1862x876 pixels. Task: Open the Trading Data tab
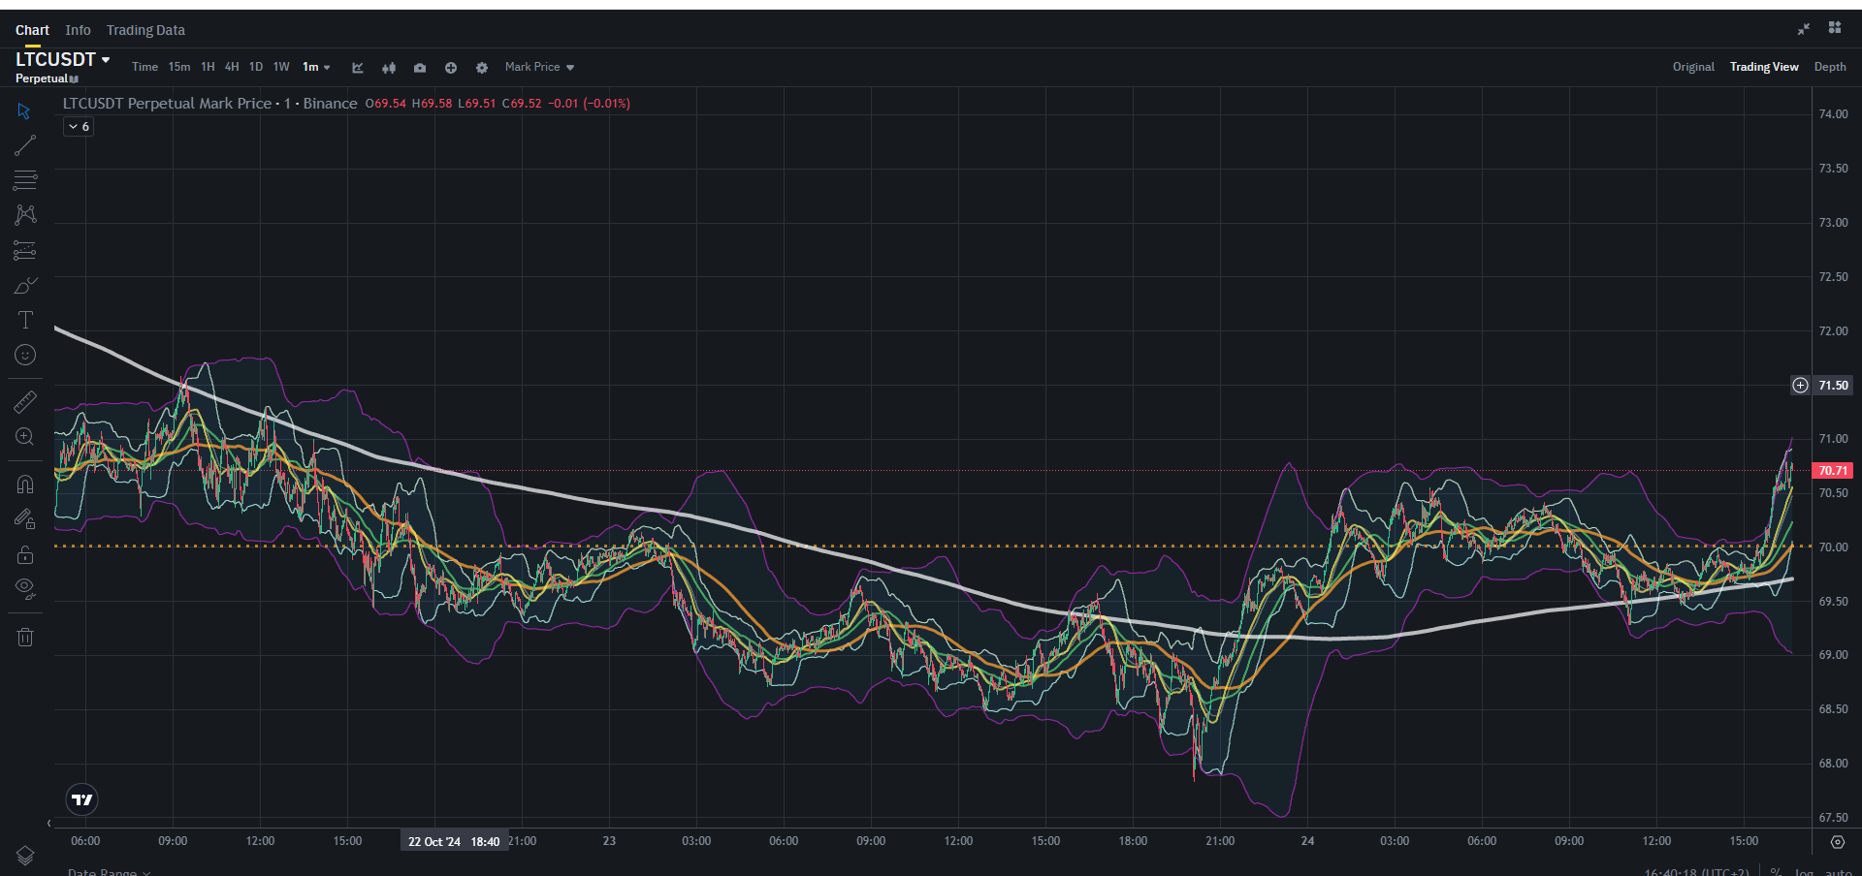click(x=145, y=30)
